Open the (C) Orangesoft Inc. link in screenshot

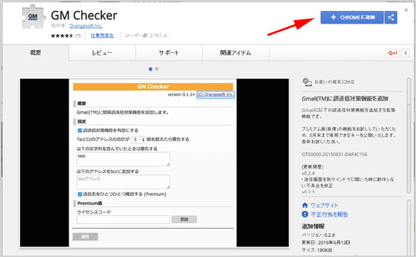point(215,94)
